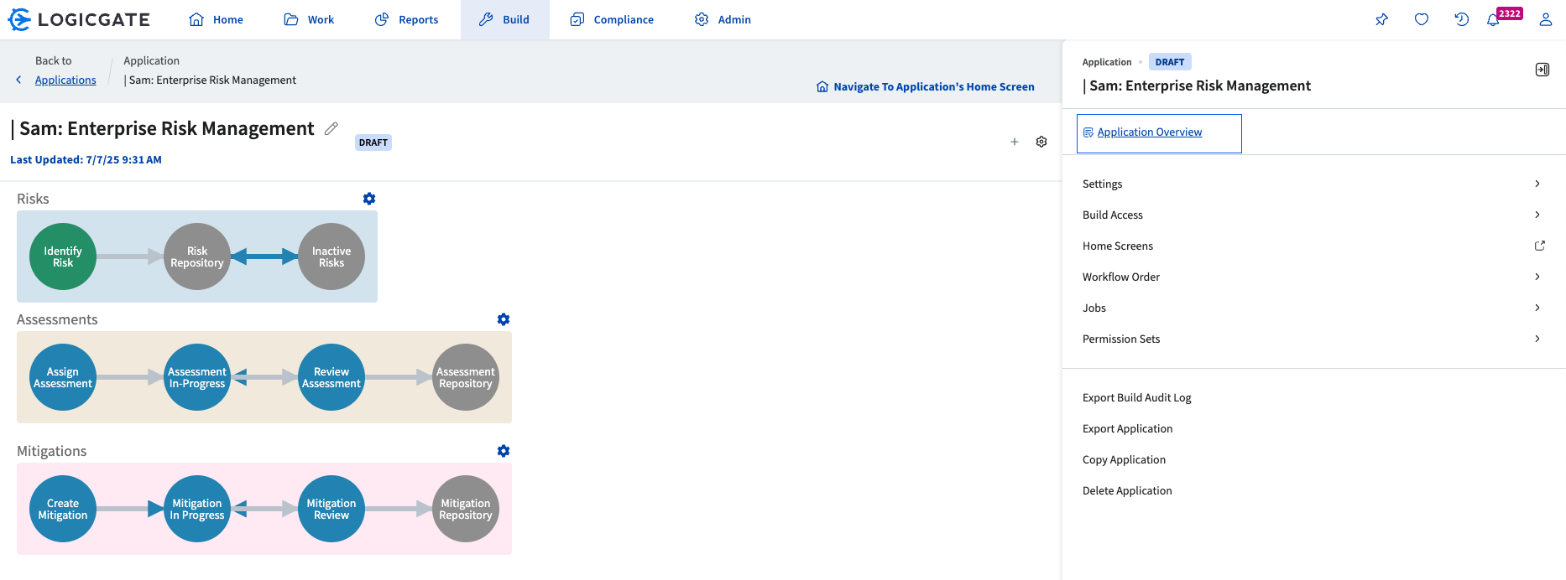Click Export Application

point(1127,428)
